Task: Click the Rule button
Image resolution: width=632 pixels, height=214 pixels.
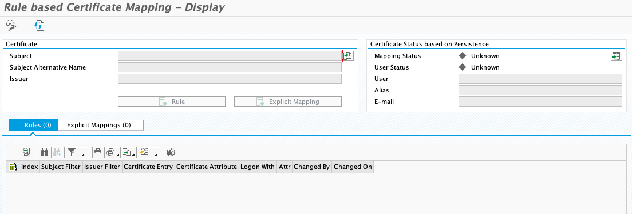Action: (x=172, y=102)
